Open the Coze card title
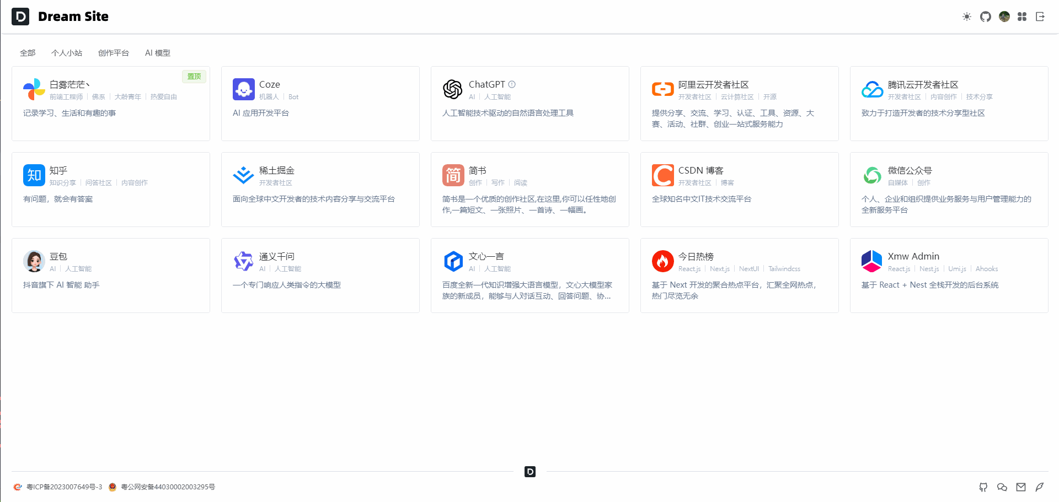Viewport: 1059px width, 502px height. pos(270,84)
